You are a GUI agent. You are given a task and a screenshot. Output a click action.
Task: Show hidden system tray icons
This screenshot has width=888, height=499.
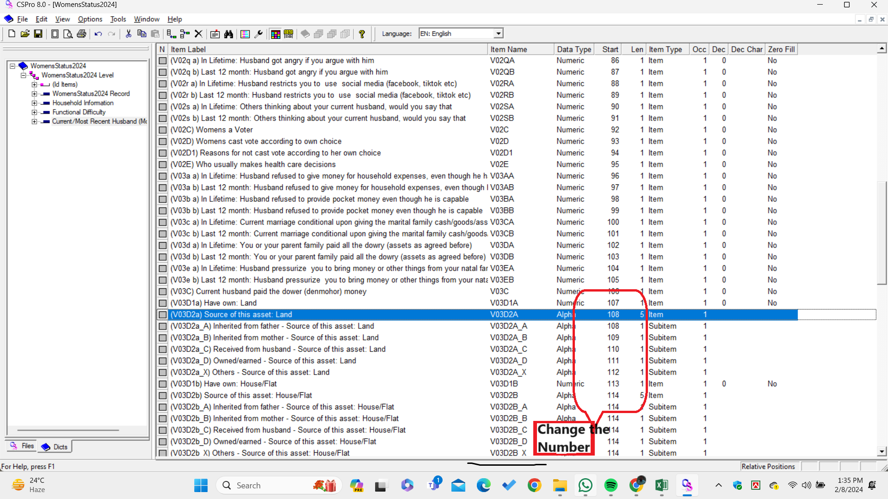[x=718, y=485]
